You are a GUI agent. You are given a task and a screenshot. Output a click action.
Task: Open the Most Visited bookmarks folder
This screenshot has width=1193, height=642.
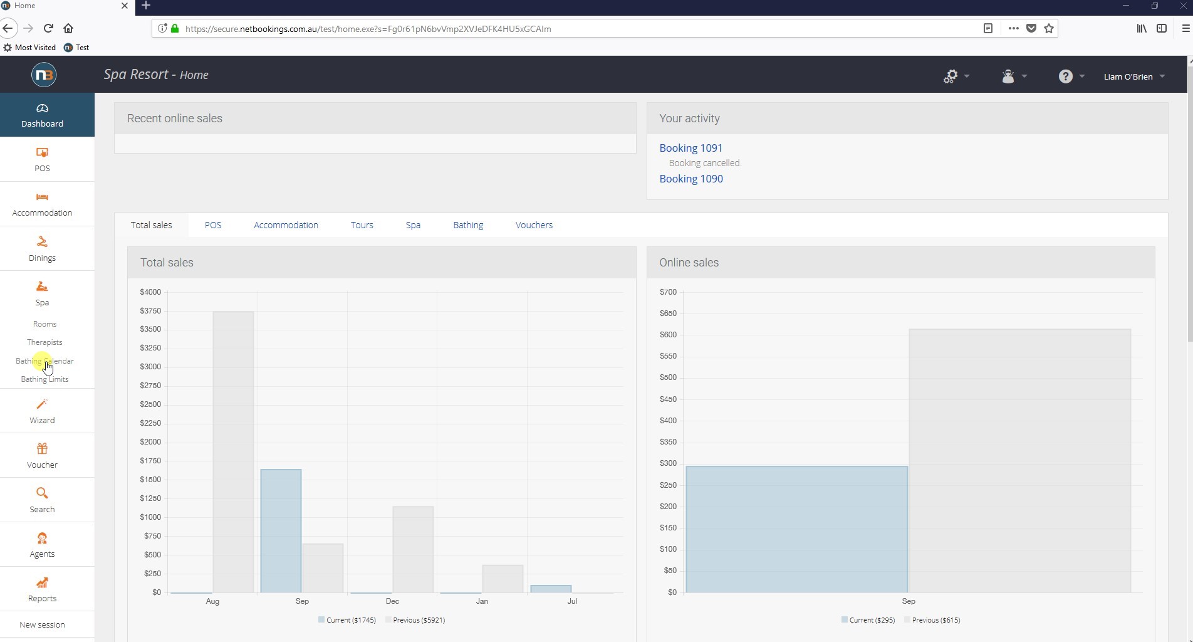29,48
